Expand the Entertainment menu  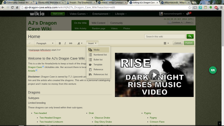101,14
